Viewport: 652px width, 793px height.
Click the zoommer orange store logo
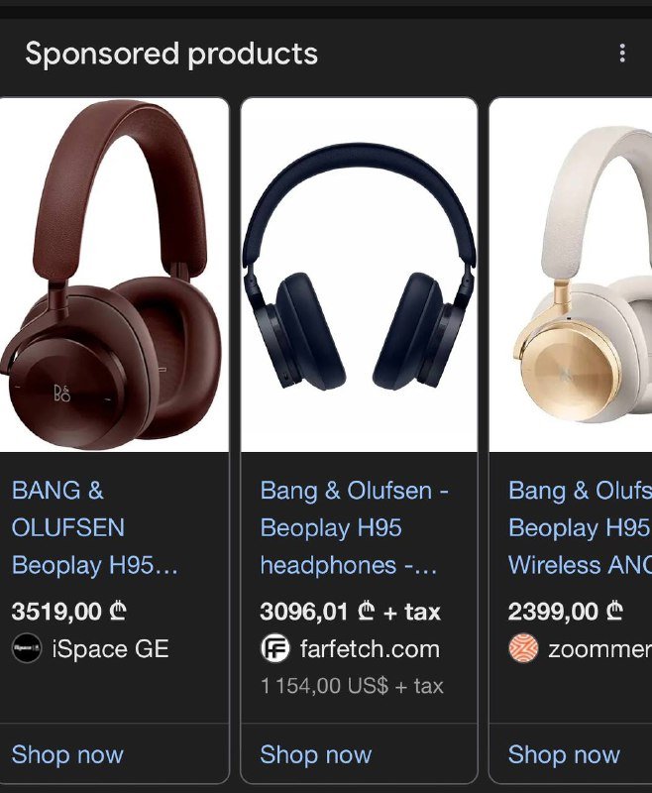click(x=523, y=648)
